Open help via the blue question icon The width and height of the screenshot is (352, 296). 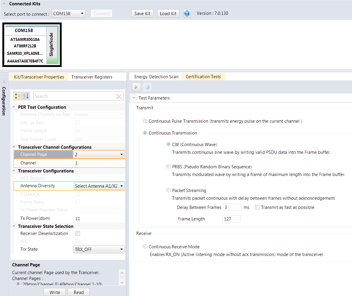187,13
